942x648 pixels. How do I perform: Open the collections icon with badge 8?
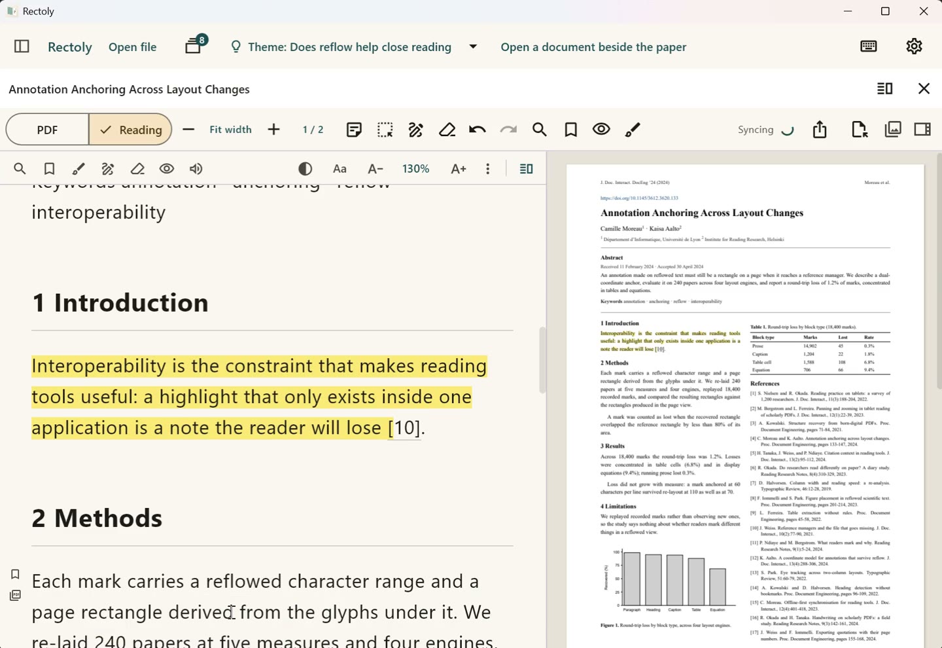click(x=195, y=45)
